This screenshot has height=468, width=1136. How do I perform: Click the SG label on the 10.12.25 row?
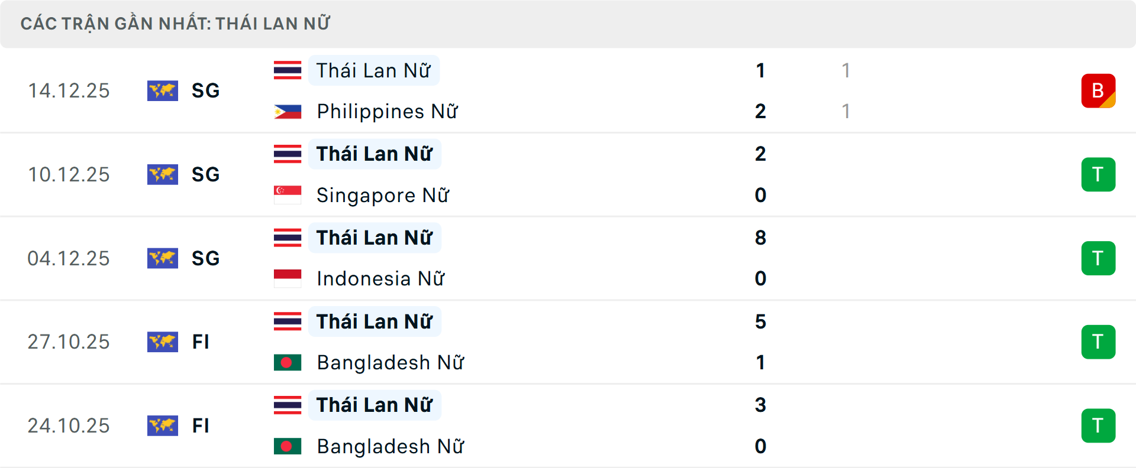coord(205,174)
